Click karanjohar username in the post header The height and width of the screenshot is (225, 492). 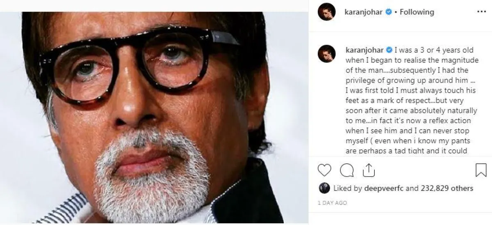[x=362, y=12]
